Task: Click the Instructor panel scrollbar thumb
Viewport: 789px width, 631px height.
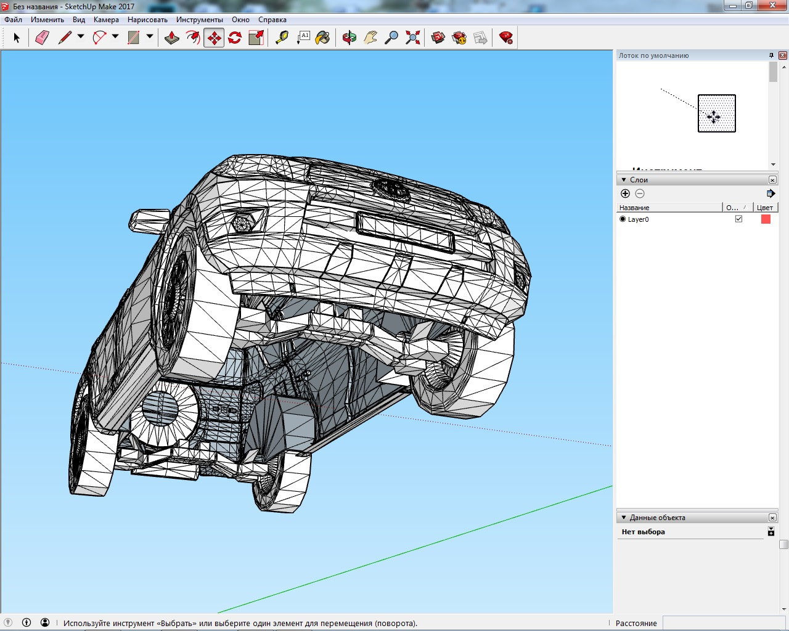Action: (774, 72)
